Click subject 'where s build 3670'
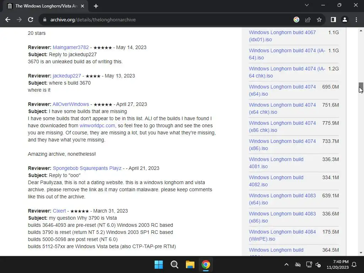 (70, 83)
